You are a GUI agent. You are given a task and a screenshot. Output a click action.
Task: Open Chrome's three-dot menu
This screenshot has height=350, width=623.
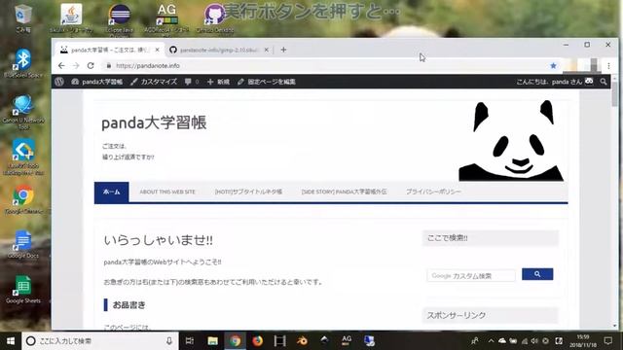tap(608, 66)
